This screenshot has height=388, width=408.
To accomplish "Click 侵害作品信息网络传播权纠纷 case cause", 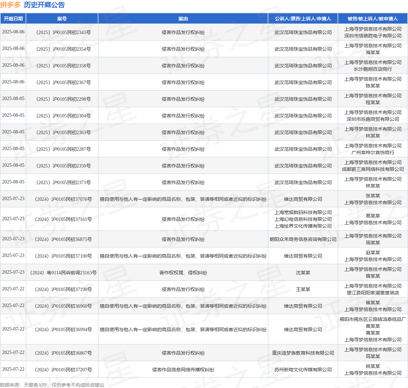I will click(x=183, y=370).
